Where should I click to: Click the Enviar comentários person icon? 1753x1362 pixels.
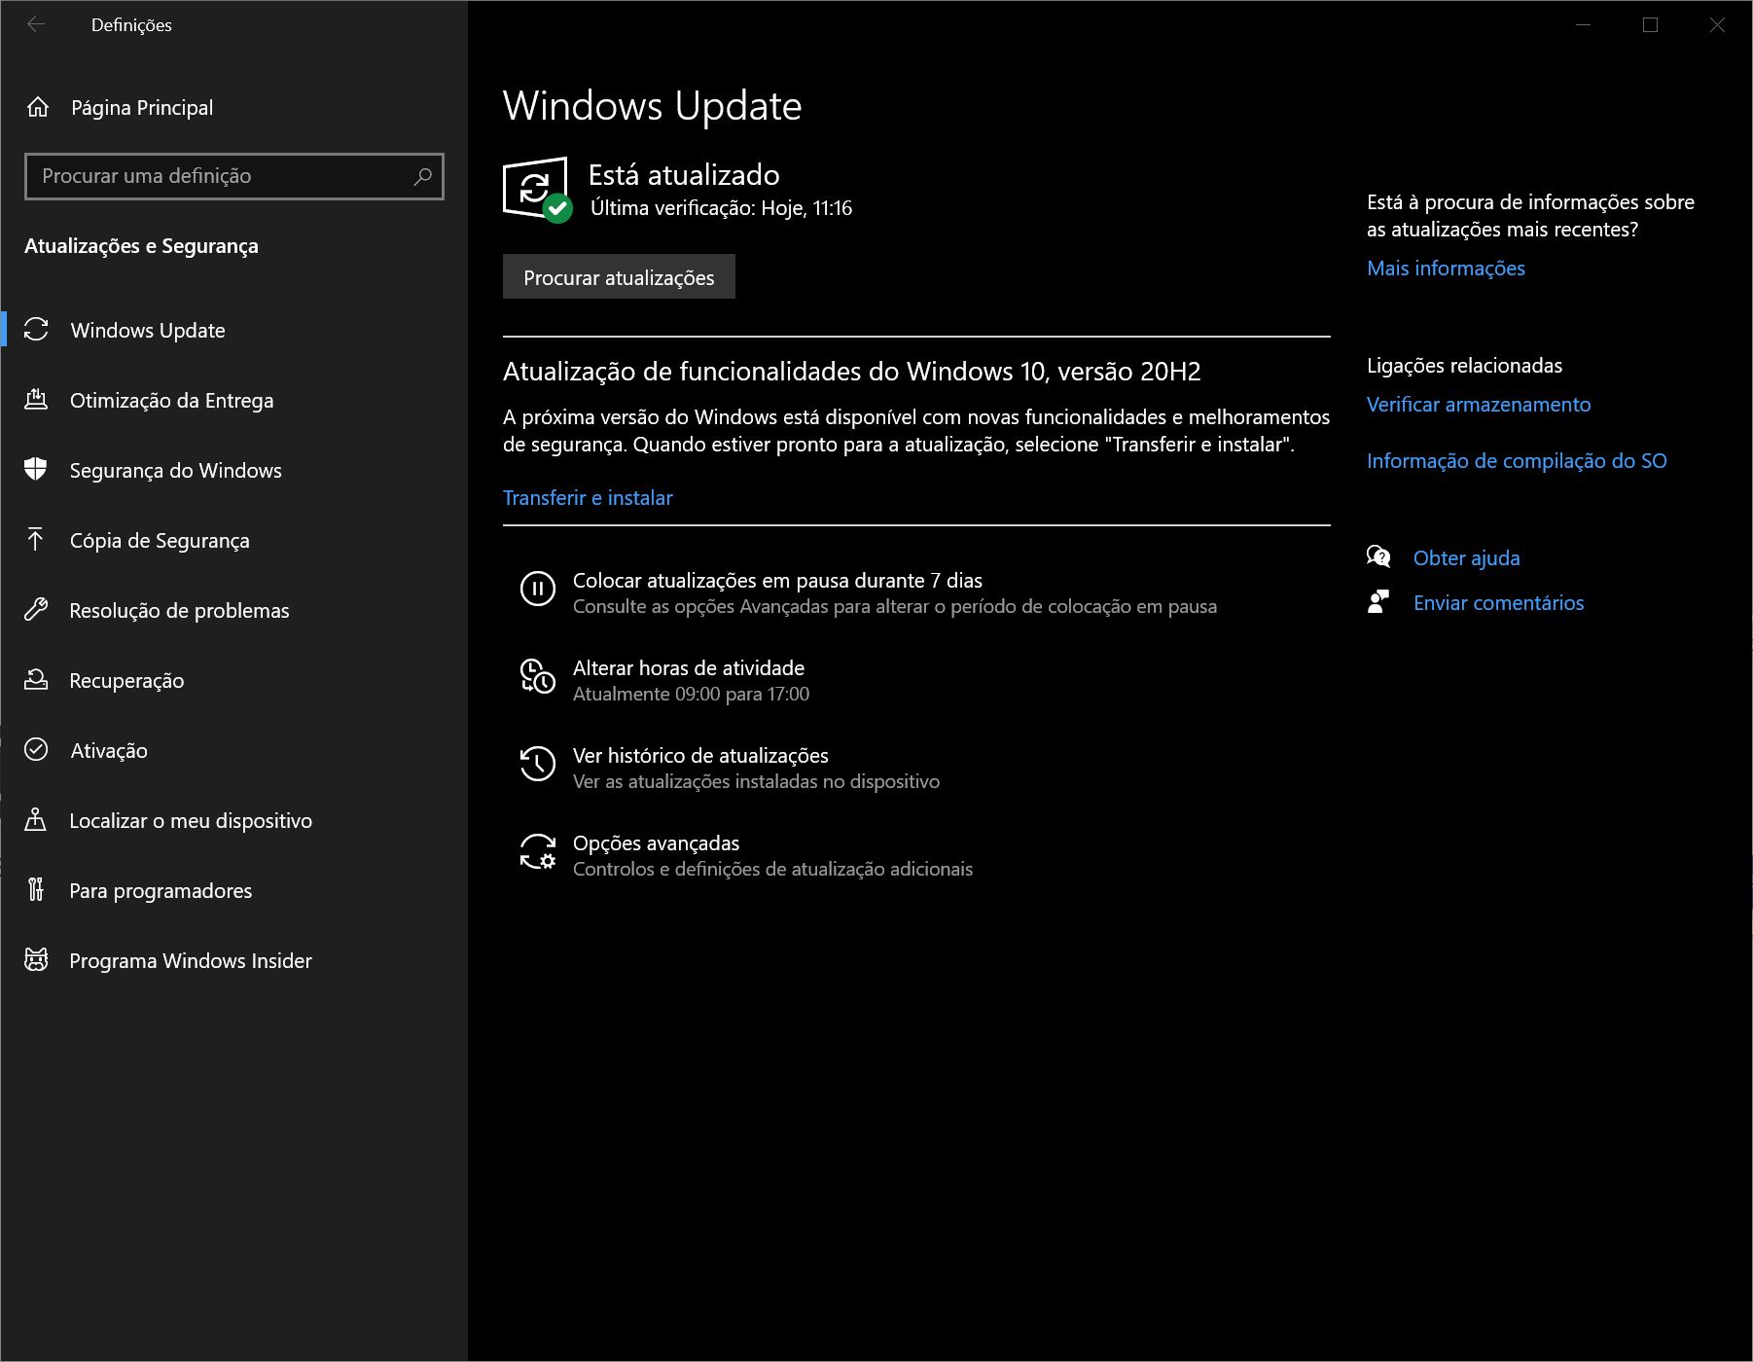pos(1378,602)
